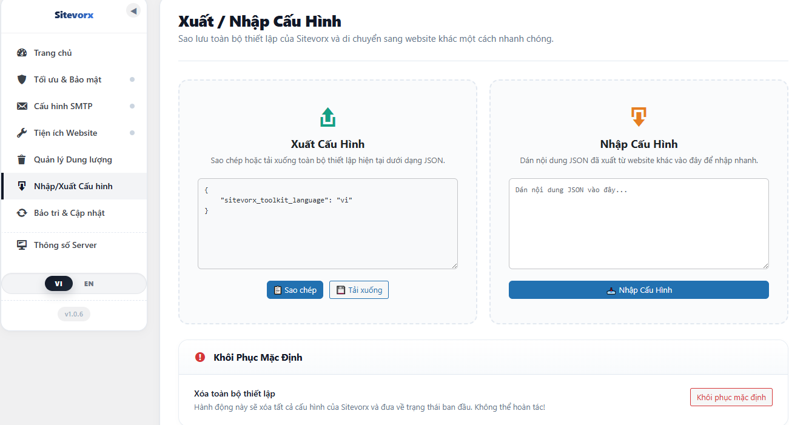Viewport: 789px width, 425px height.
Task: Switch language toggle to EN
Action: coord(89,284)
